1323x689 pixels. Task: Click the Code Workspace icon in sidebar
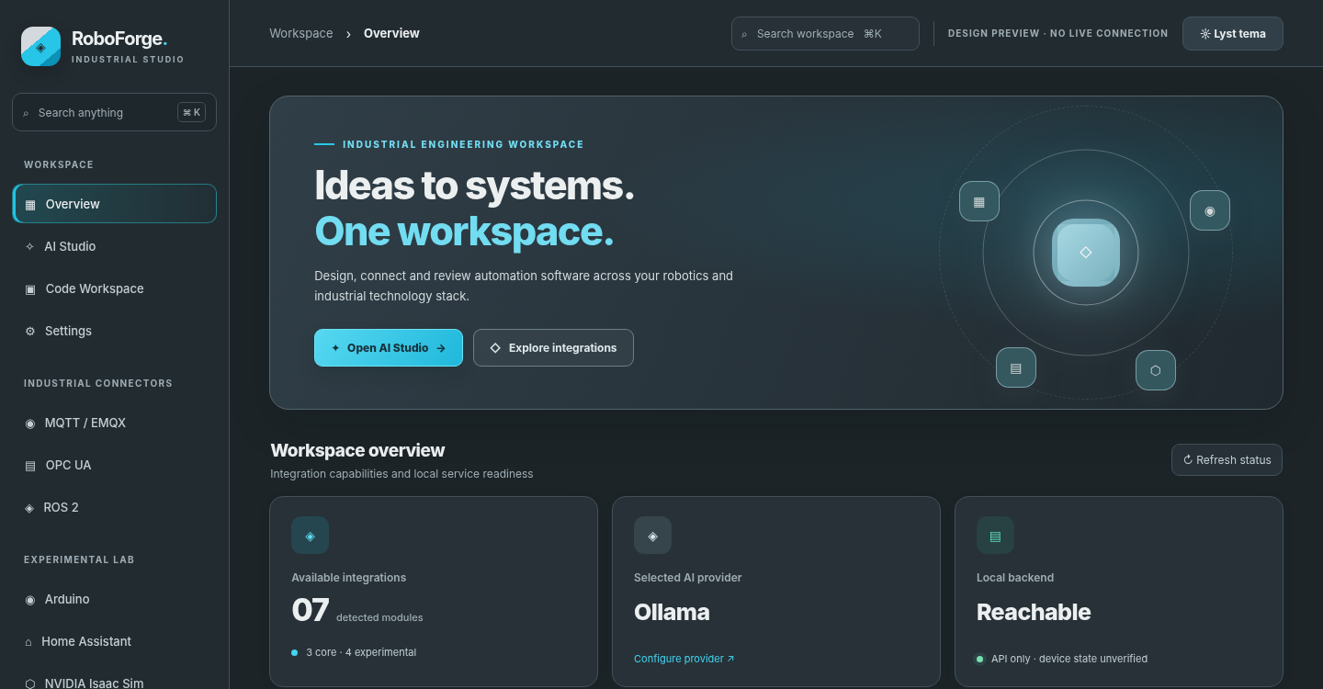pos(30,288)
